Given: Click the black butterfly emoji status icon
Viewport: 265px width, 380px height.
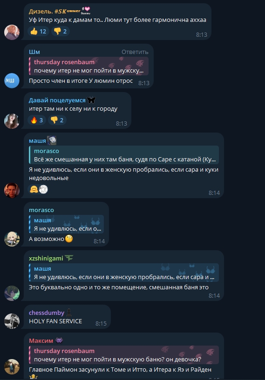Looking at the screenshot, I should pyautogui.click(x=91, y=100).
